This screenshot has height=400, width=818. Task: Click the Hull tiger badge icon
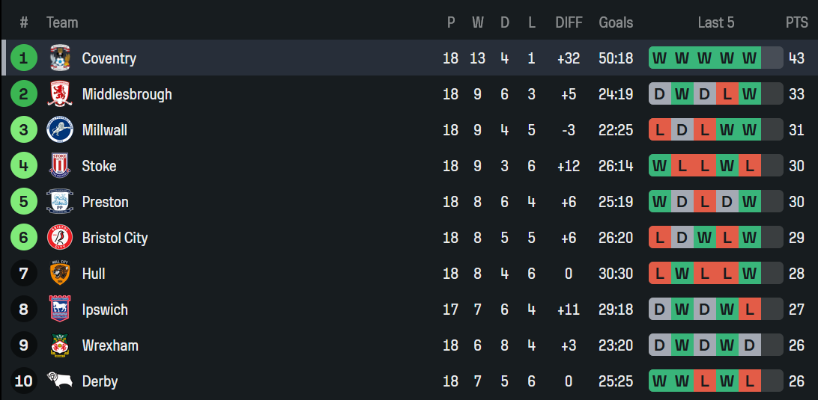point(60,274)
